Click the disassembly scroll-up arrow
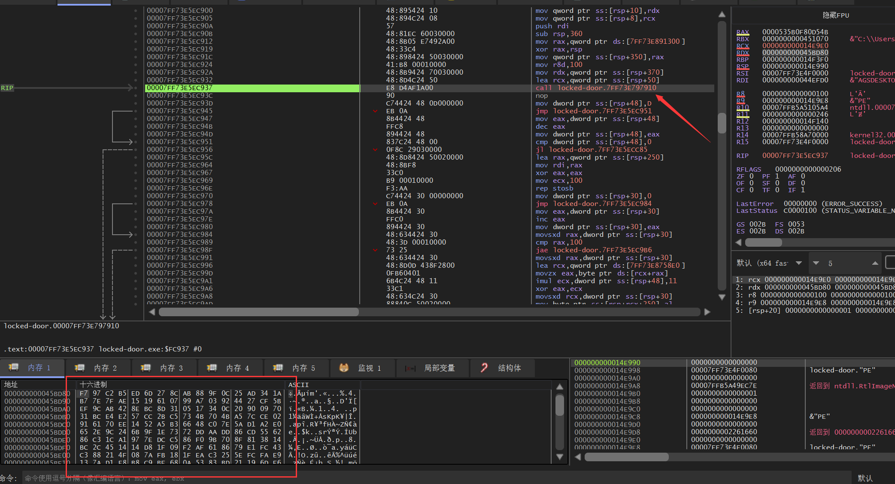This screenshot has width=895, height=484. [722, 15]
